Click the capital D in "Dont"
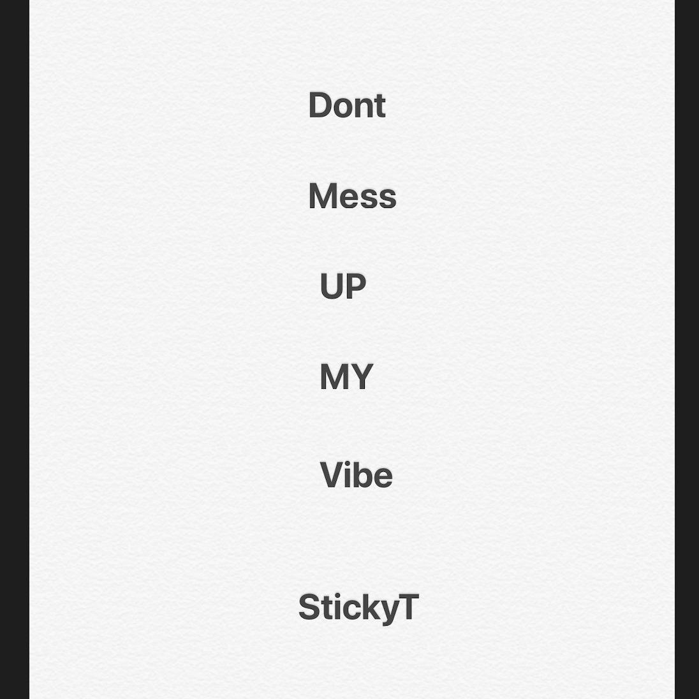The width and height of the screenshot is (699, 699). [x=321, y=105]
